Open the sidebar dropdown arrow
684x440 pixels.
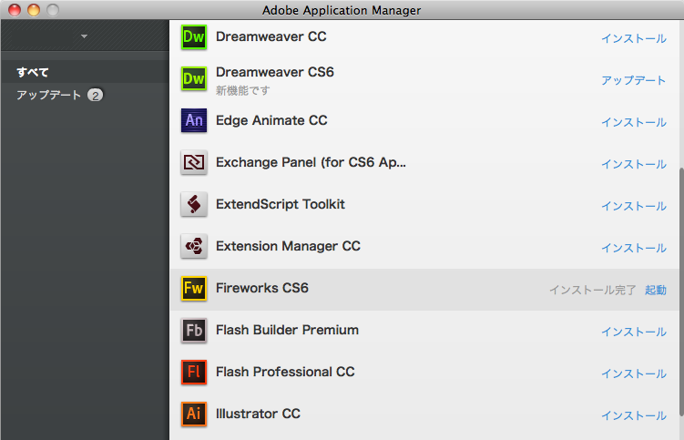84,36
